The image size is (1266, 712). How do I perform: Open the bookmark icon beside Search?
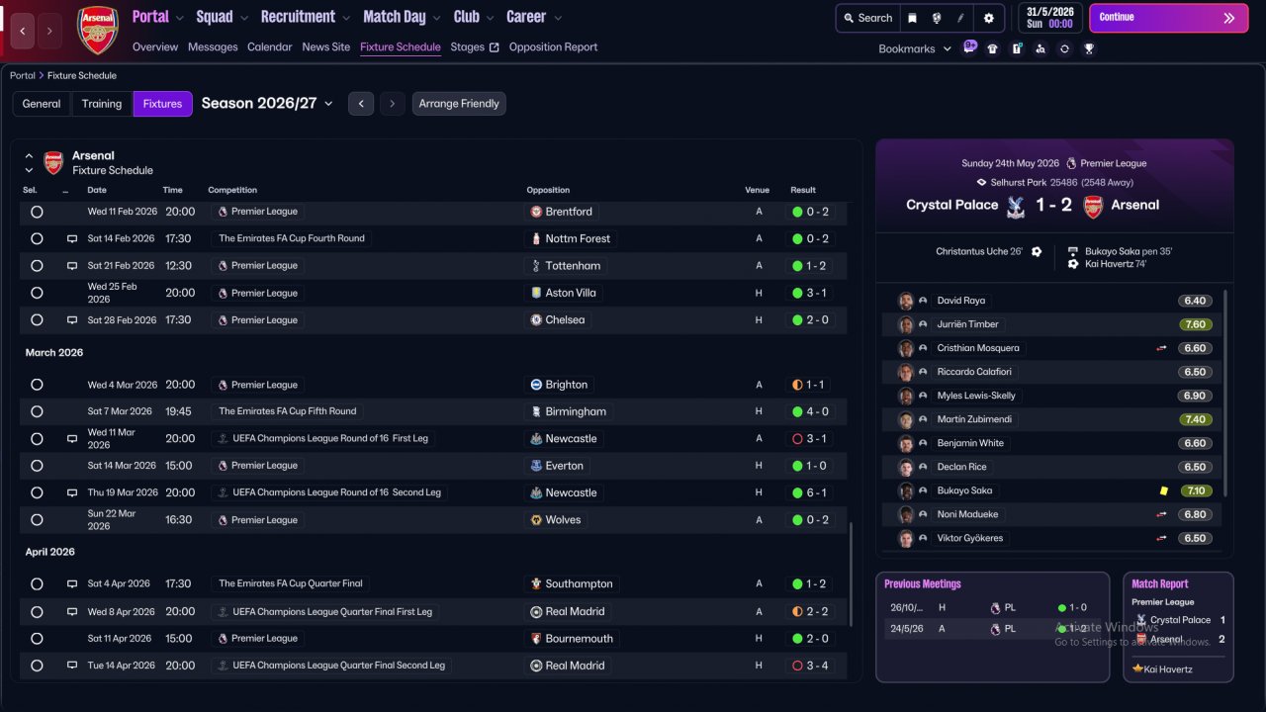pos(912,18)
